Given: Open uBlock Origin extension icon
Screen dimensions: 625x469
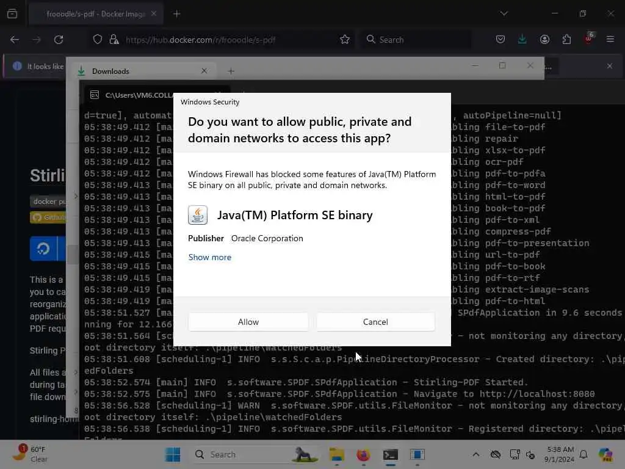Looking at the screenshot, I should [x=588, y=38].
